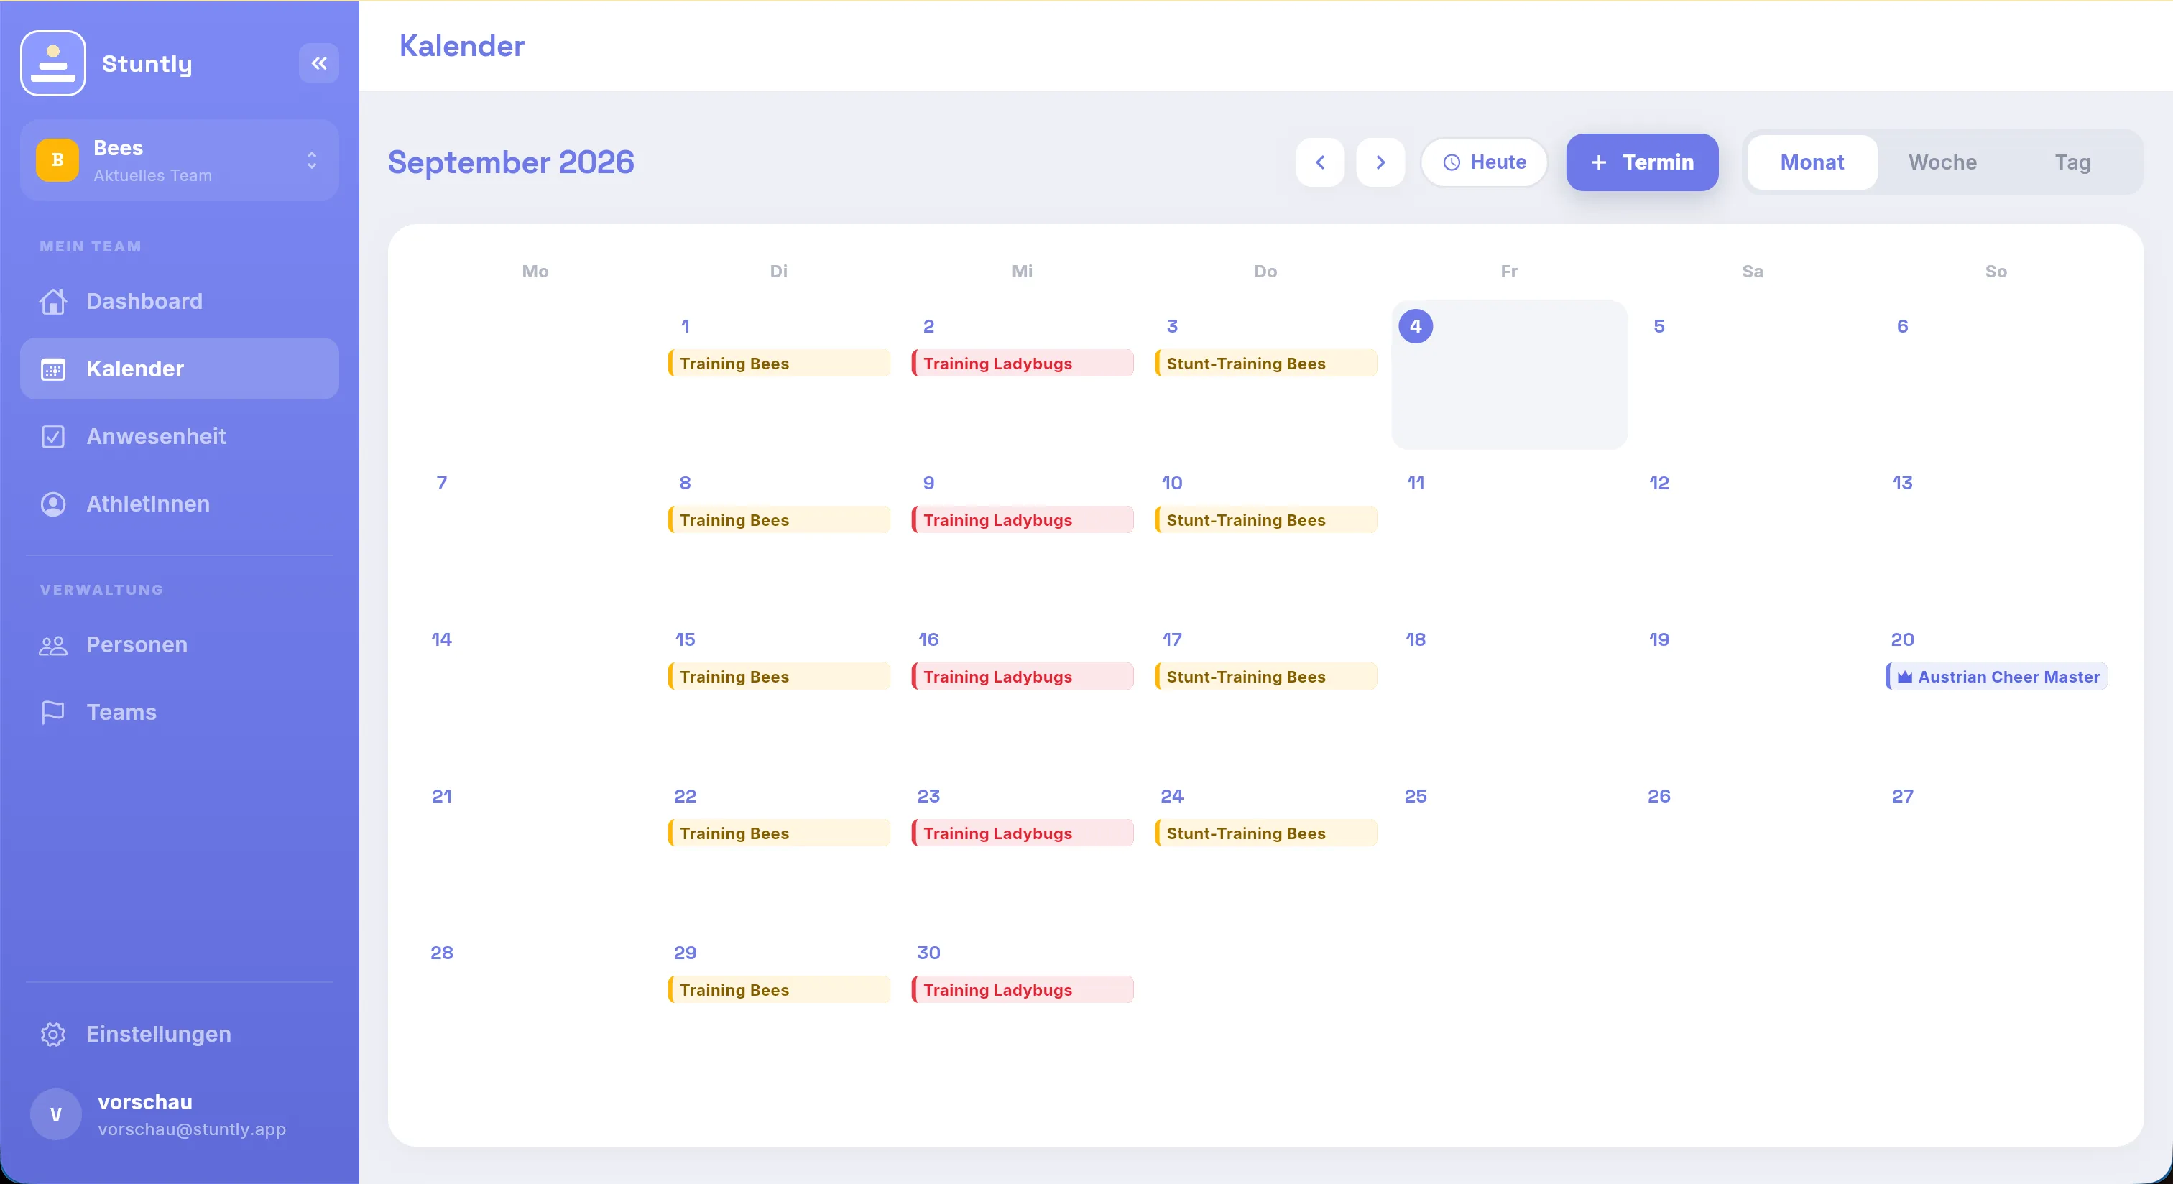Click the AthletInnen person icon
The image size is (2173, 1184).
(53, 504)
